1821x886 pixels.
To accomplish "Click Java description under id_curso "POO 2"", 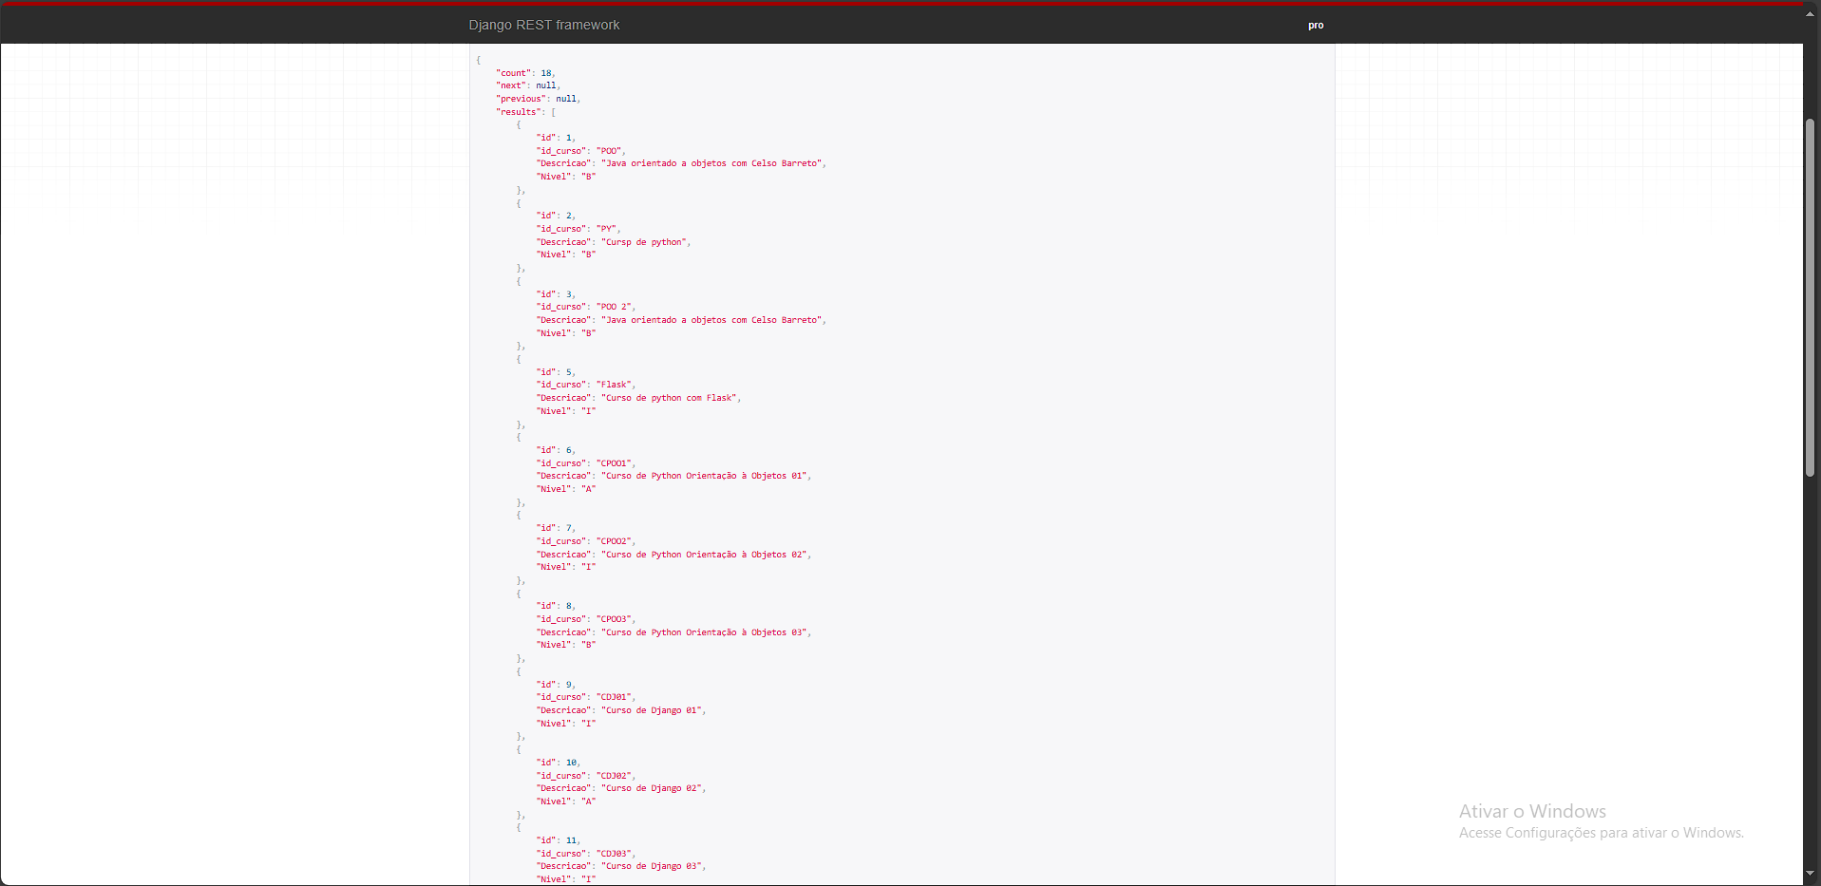I will [712, 320].
